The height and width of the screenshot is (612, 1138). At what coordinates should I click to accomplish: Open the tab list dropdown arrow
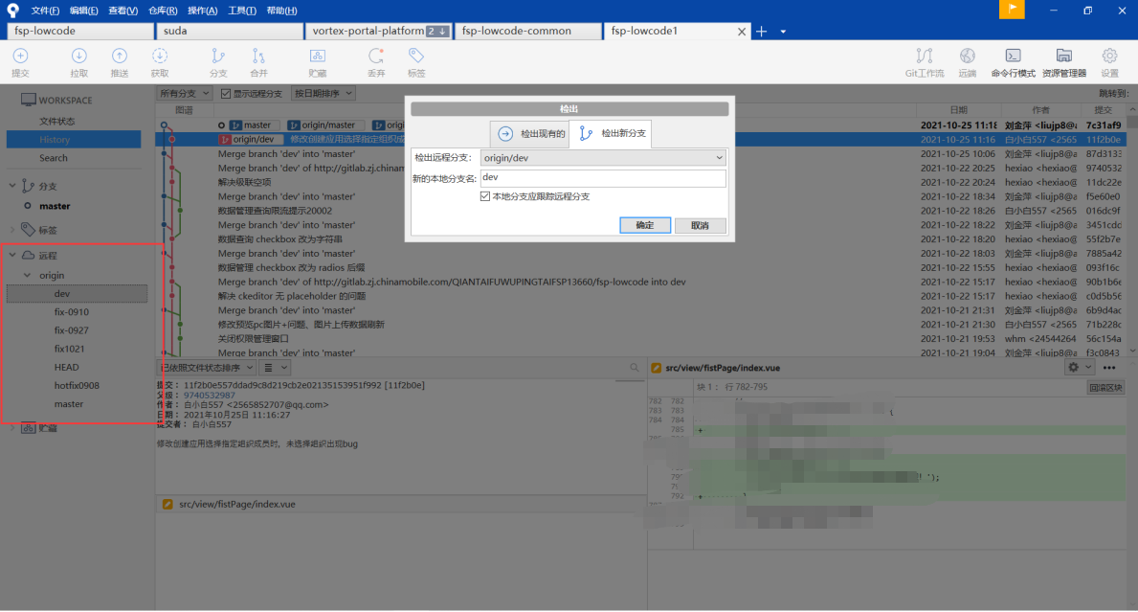click(783, 32)
